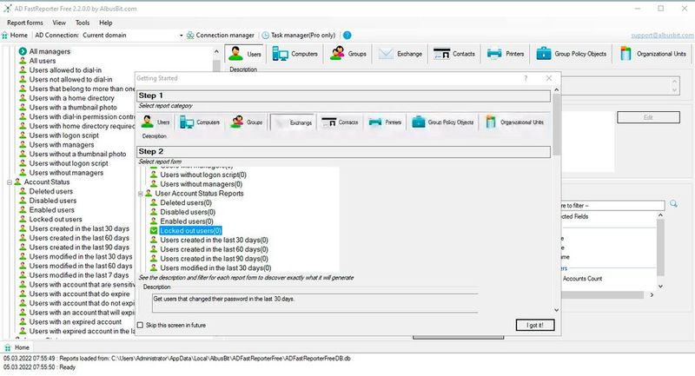Screen dimensions: 695x376
Task: Click the dialog Description text box
Action: (314, 303)
